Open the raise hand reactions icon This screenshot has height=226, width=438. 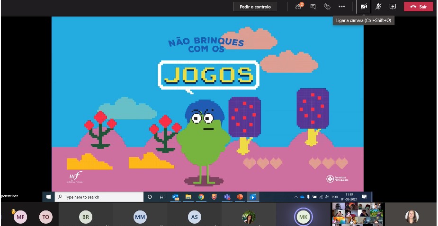pyautogui.click(x=327, y=7)
